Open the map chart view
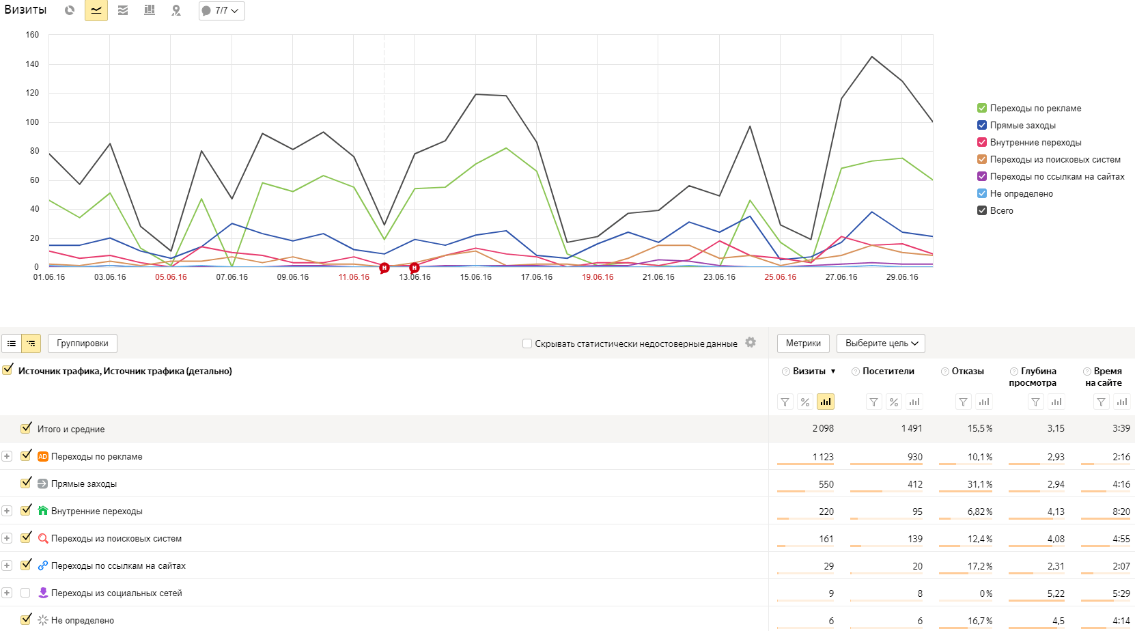The image size is (1135, 631). (176, 11)
